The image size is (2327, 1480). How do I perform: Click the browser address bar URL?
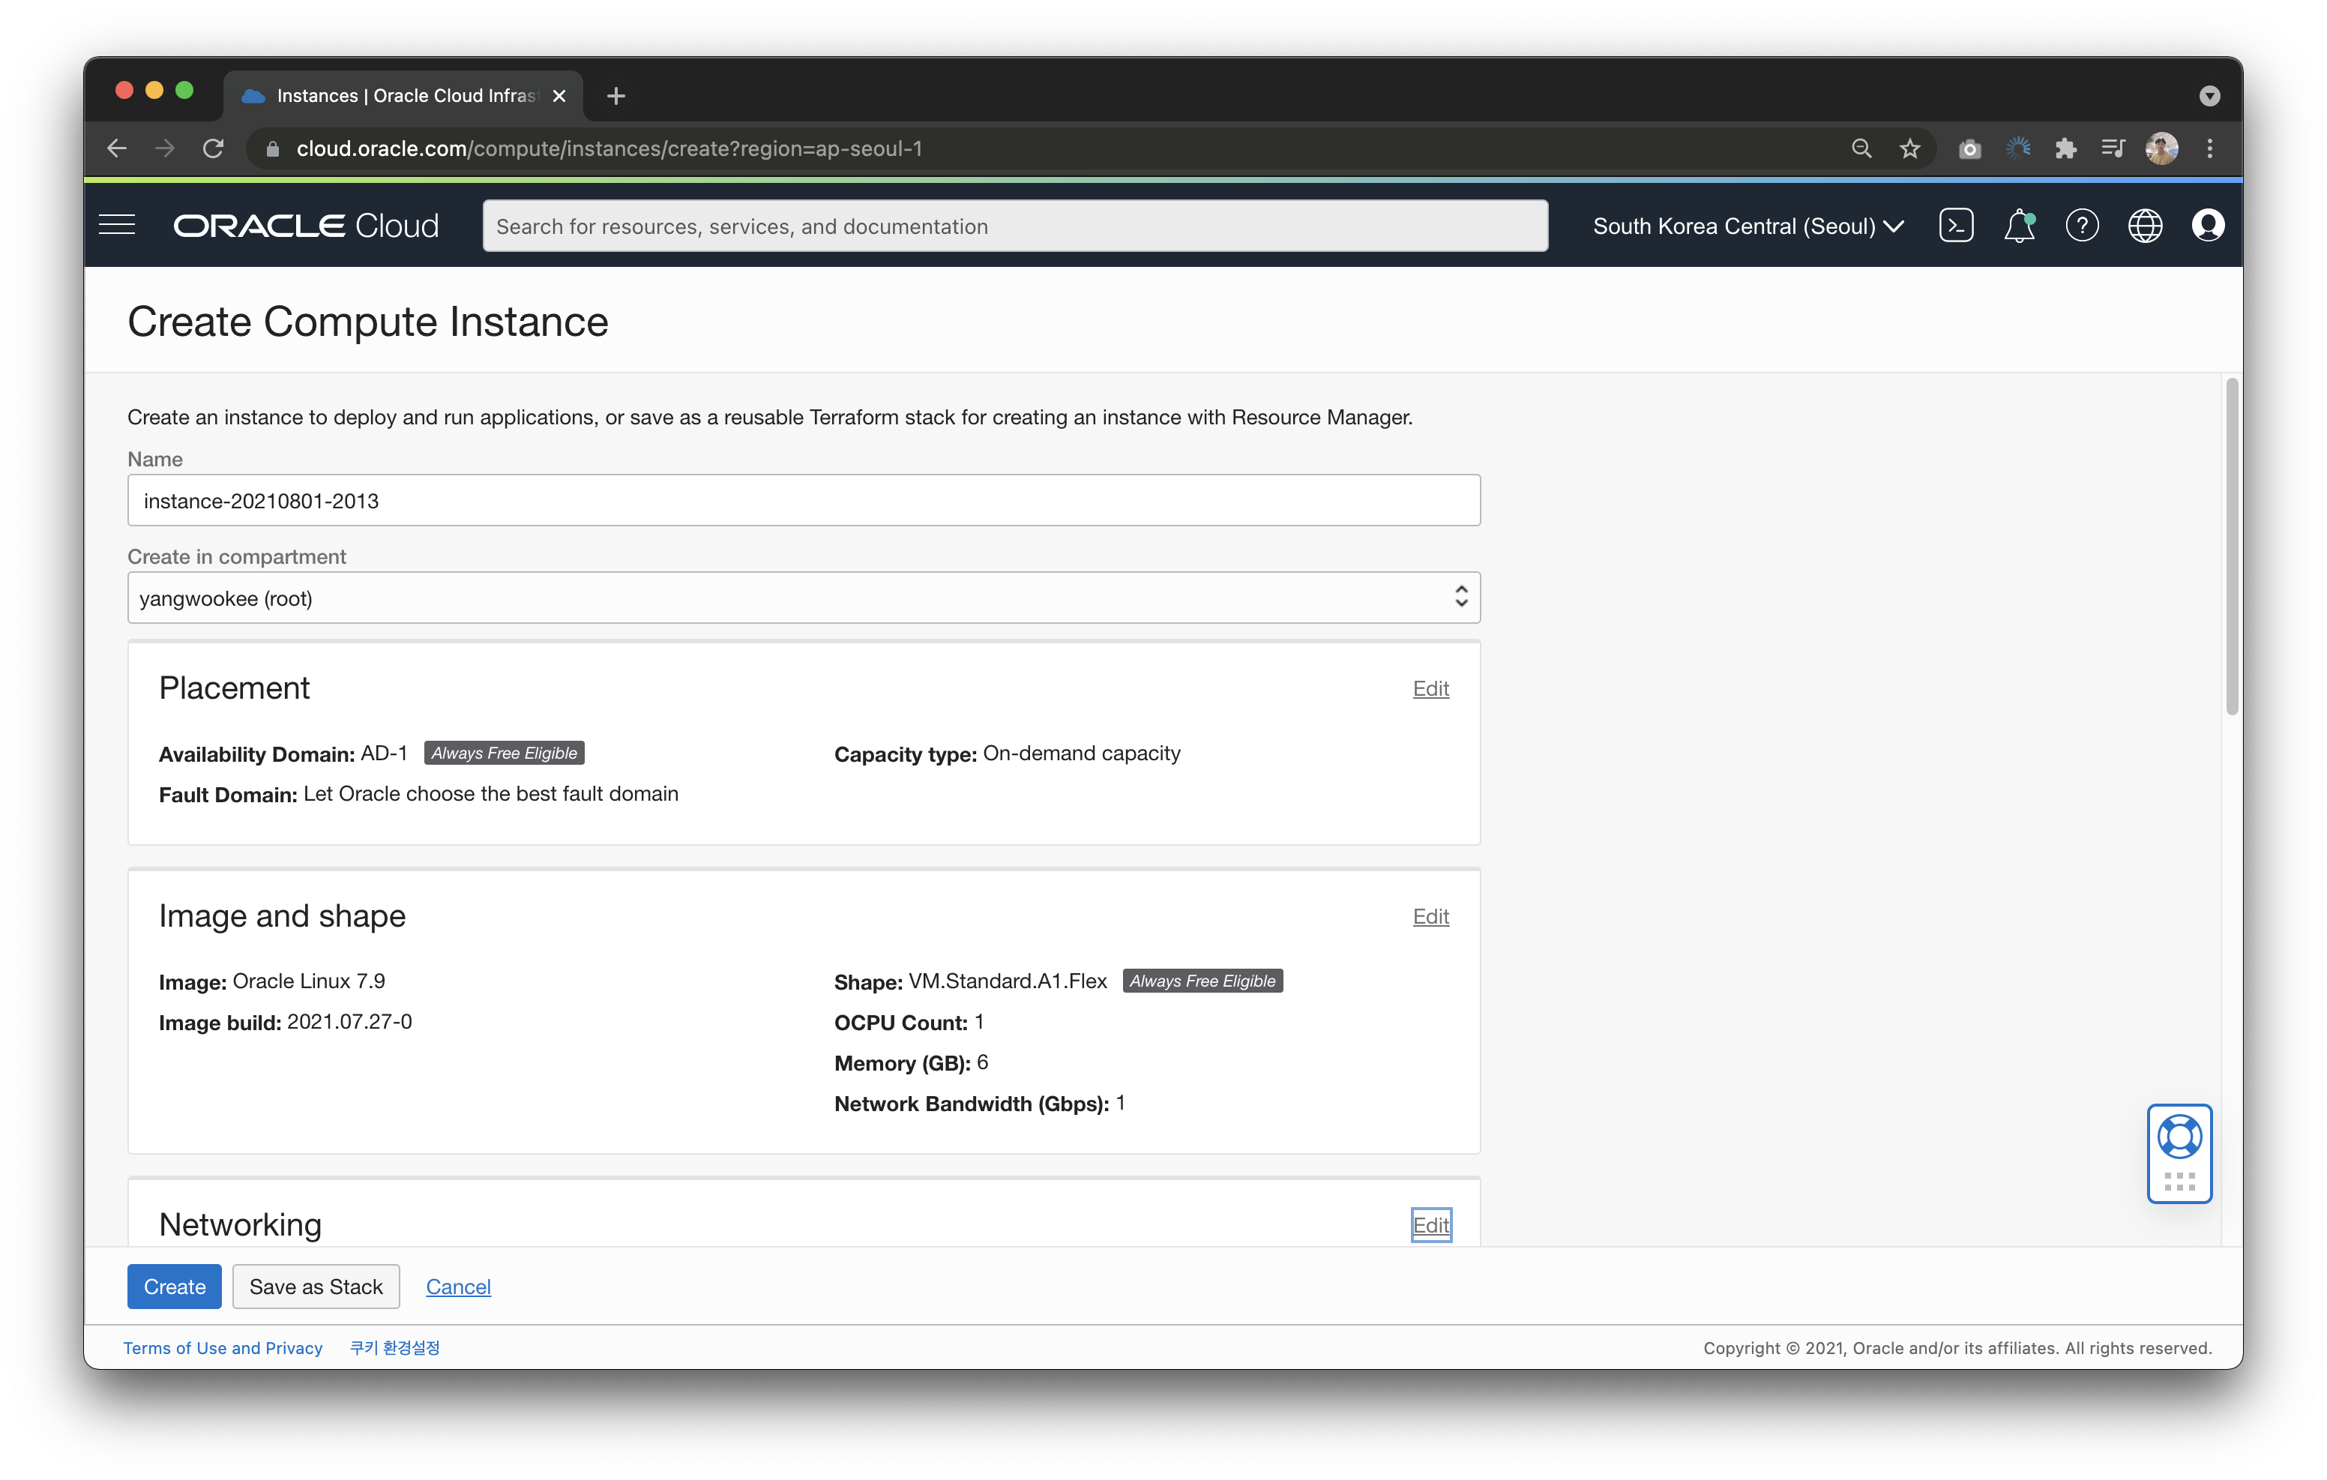(609, 148)
